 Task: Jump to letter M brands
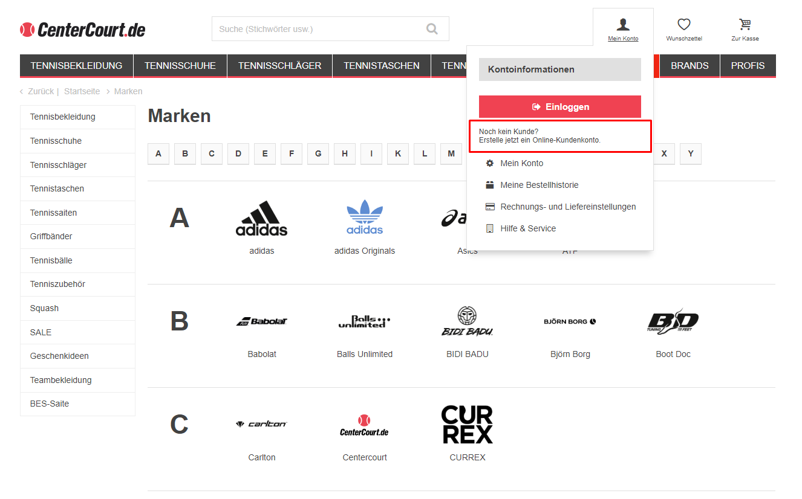[451, 153]
